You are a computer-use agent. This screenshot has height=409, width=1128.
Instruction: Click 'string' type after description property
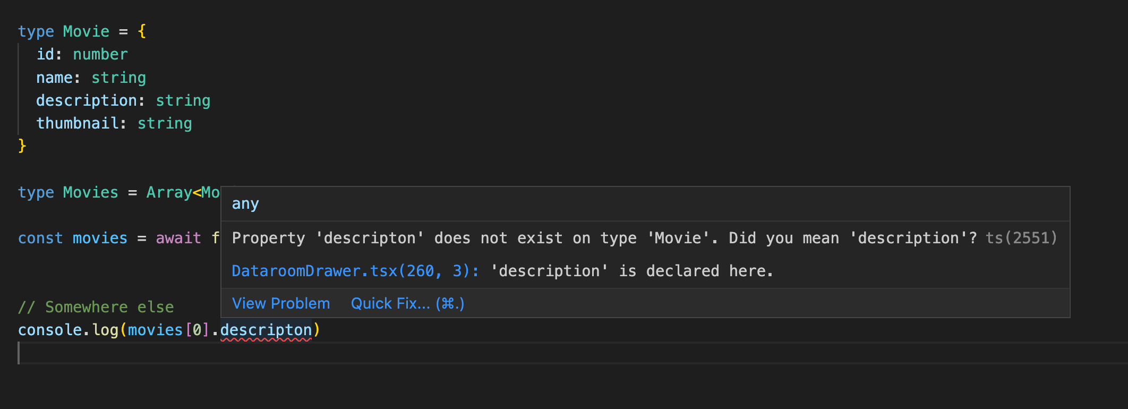(x=183, y=100)
